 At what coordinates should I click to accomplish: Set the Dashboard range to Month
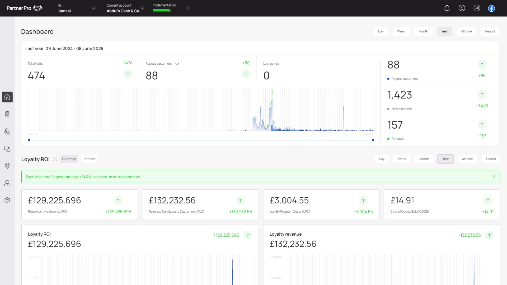click(423, 31)
